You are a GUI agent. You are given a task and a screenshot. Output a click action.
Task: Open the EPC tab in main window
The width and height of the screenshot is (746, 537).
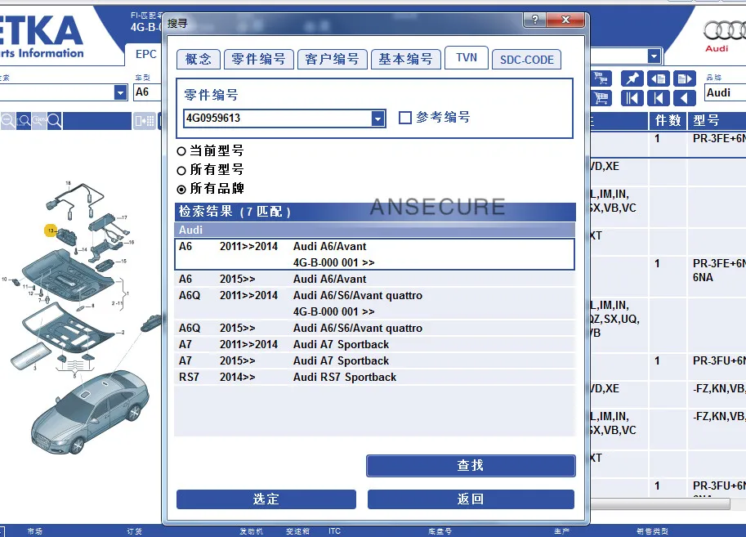(x=145, y=54)
